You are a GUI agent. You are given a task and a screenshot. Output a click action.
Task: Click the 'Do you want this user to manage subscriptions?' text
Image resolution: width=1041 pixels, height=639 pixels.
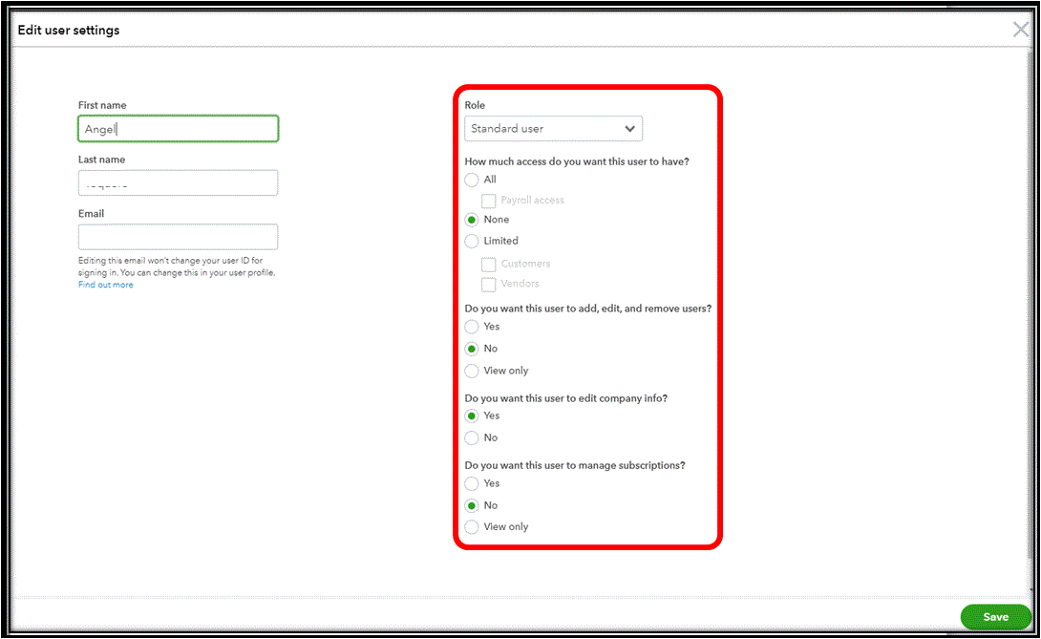point(575,465)
